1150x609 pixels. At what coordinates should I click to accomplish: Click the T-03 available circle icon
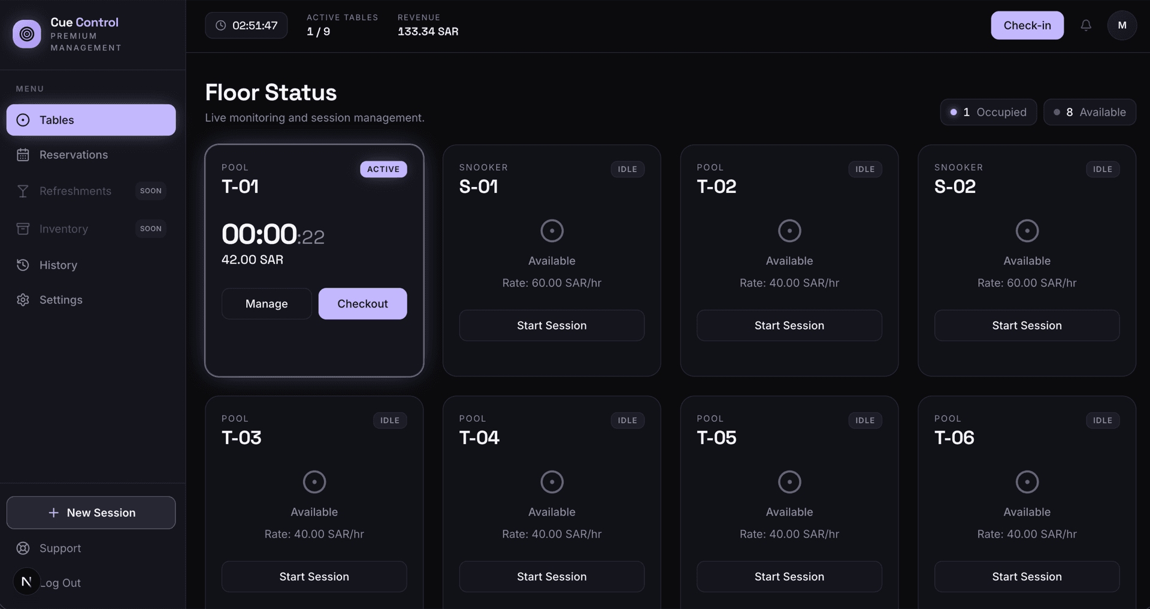314,482
